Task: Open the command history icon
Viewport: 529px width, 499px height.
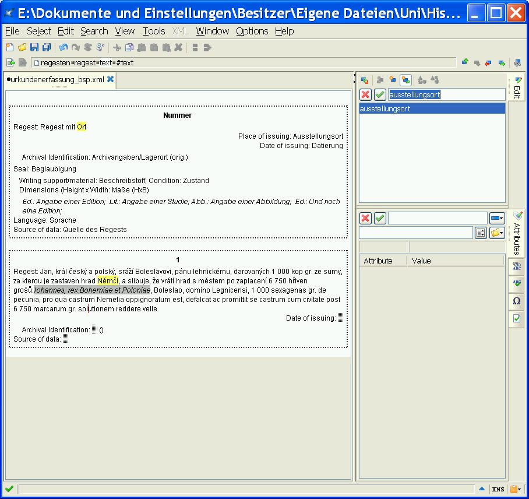Action: tap(100, 47)
